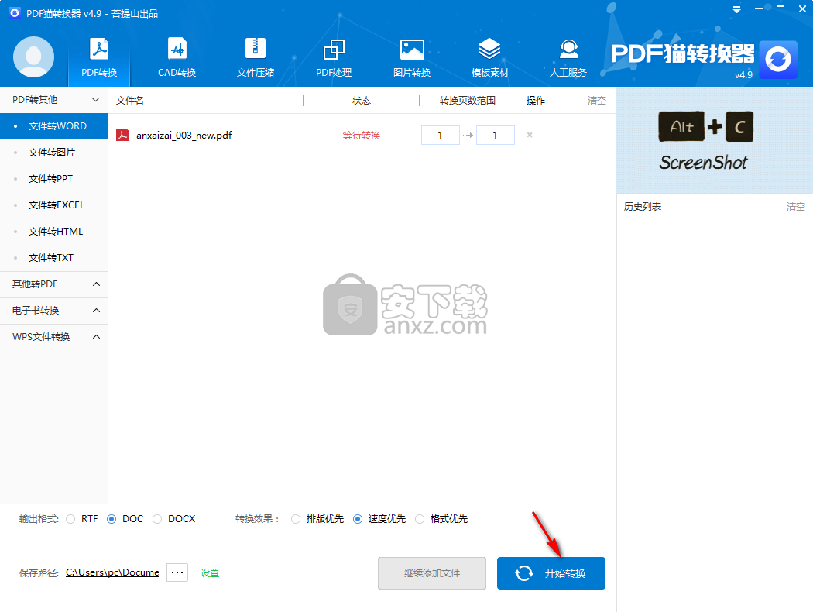Screen dimensions: 813x612
Task: Select 文件转TXT in sidebar
Action: (54, 258)
